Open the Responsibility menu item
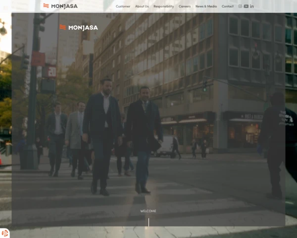Screen dimensions: 297x238 click(164, 6)
